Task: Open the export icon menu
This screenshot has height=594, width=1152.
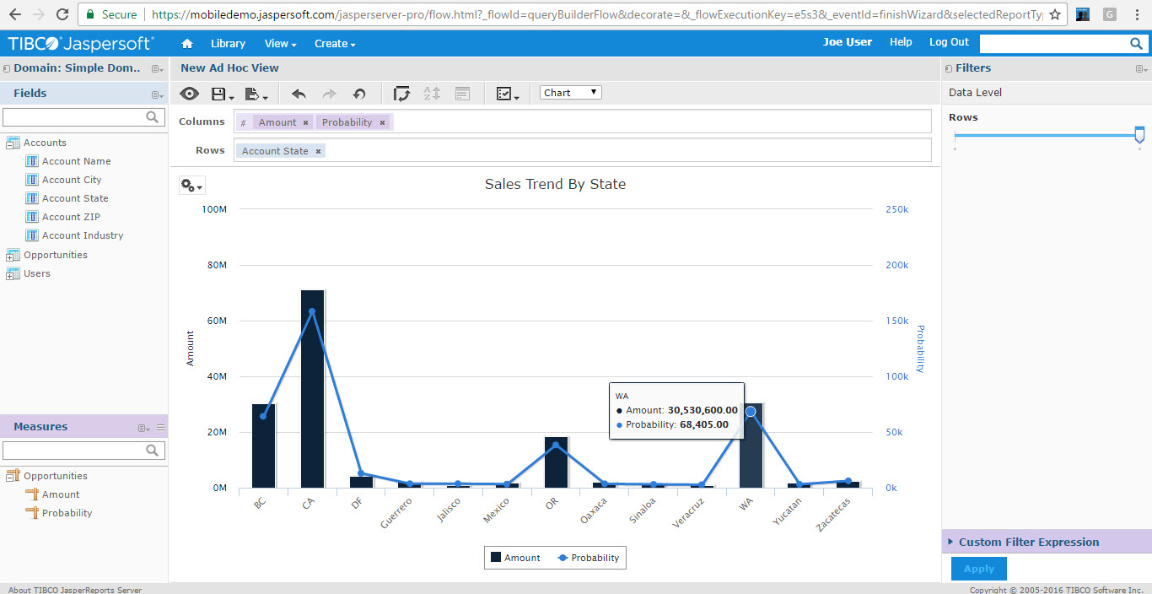Action: point(256,94)
